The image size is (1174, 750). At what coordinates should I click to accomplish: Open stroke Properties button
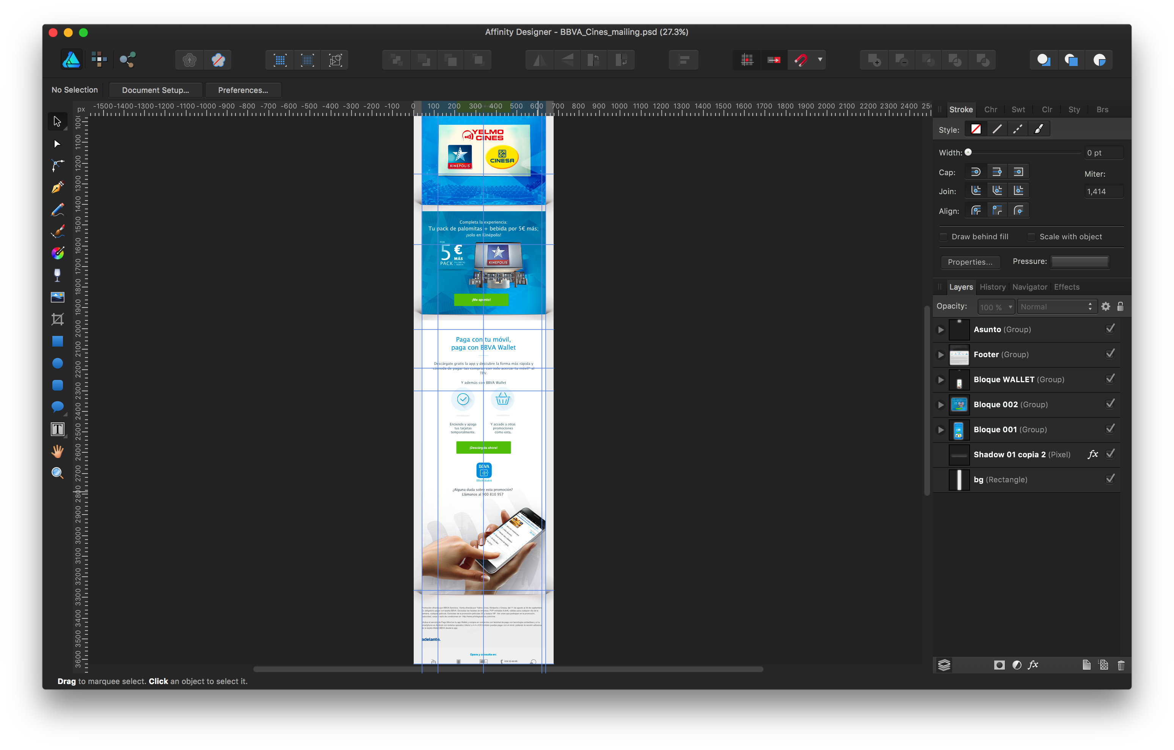970,262
